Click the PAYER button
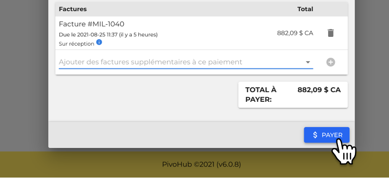 (327, 135)
